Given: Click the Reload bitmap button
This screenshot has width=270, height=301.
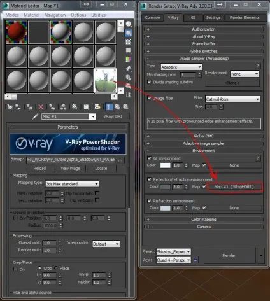Looking at the screenshot, I should 39,168.
